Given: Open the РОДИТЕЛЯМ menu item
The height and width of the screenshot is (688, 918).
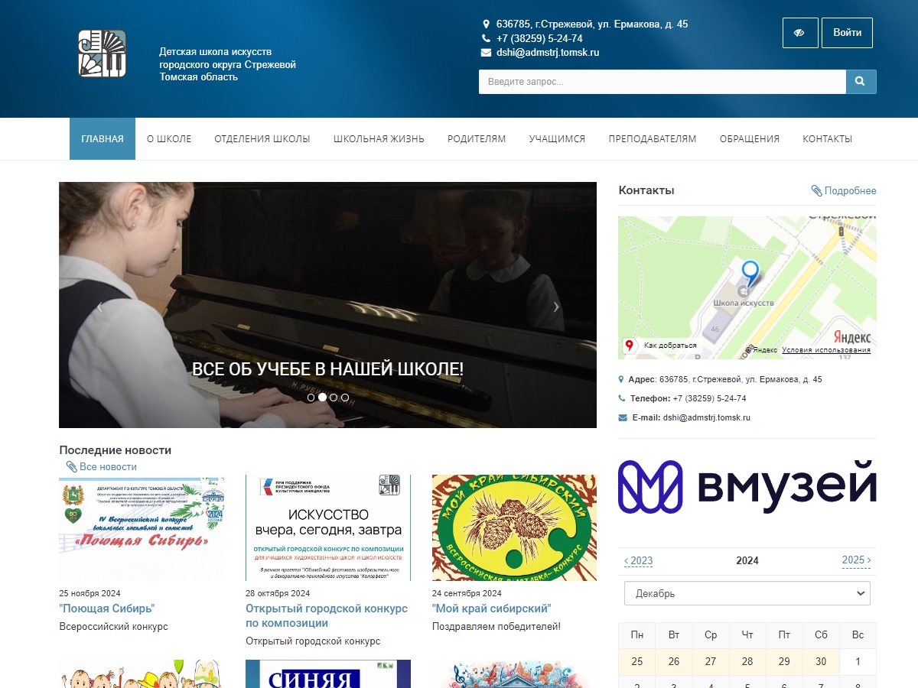Looking at the screenshot, I should coord(477,139).
